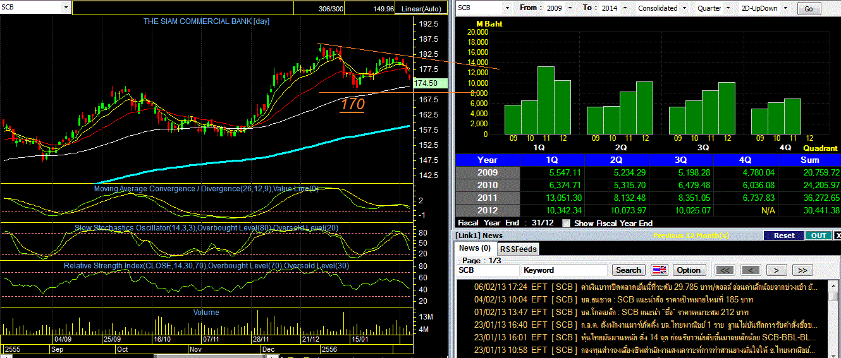The height and width of the screenshot is (358, 841).
Task: Click the 306/300 bar count field
Action: pos(320,9)
